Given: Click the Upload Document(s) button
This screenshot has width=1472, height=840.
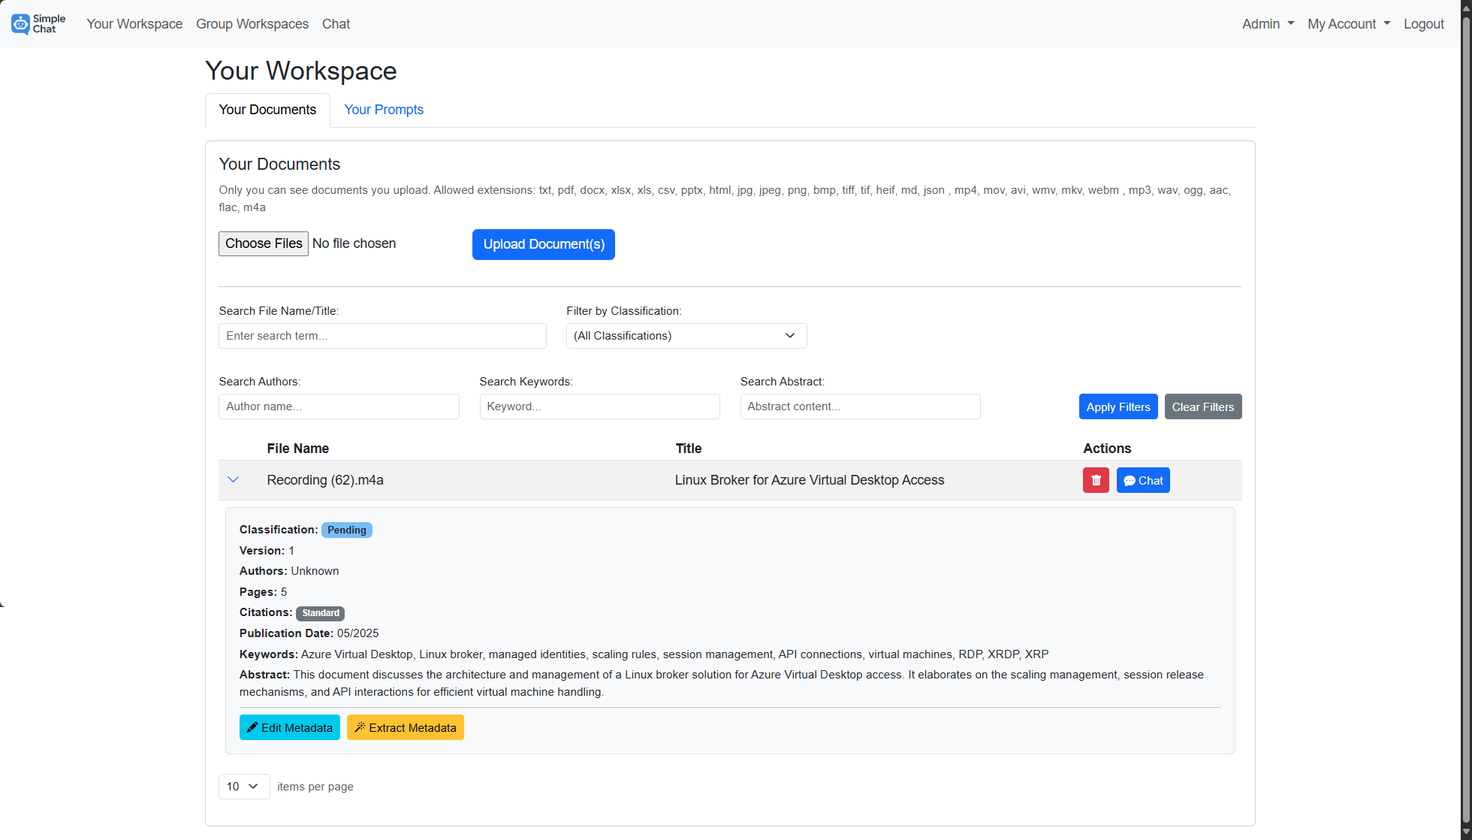Looking at the screenshot, I should (x=543, y=244).
